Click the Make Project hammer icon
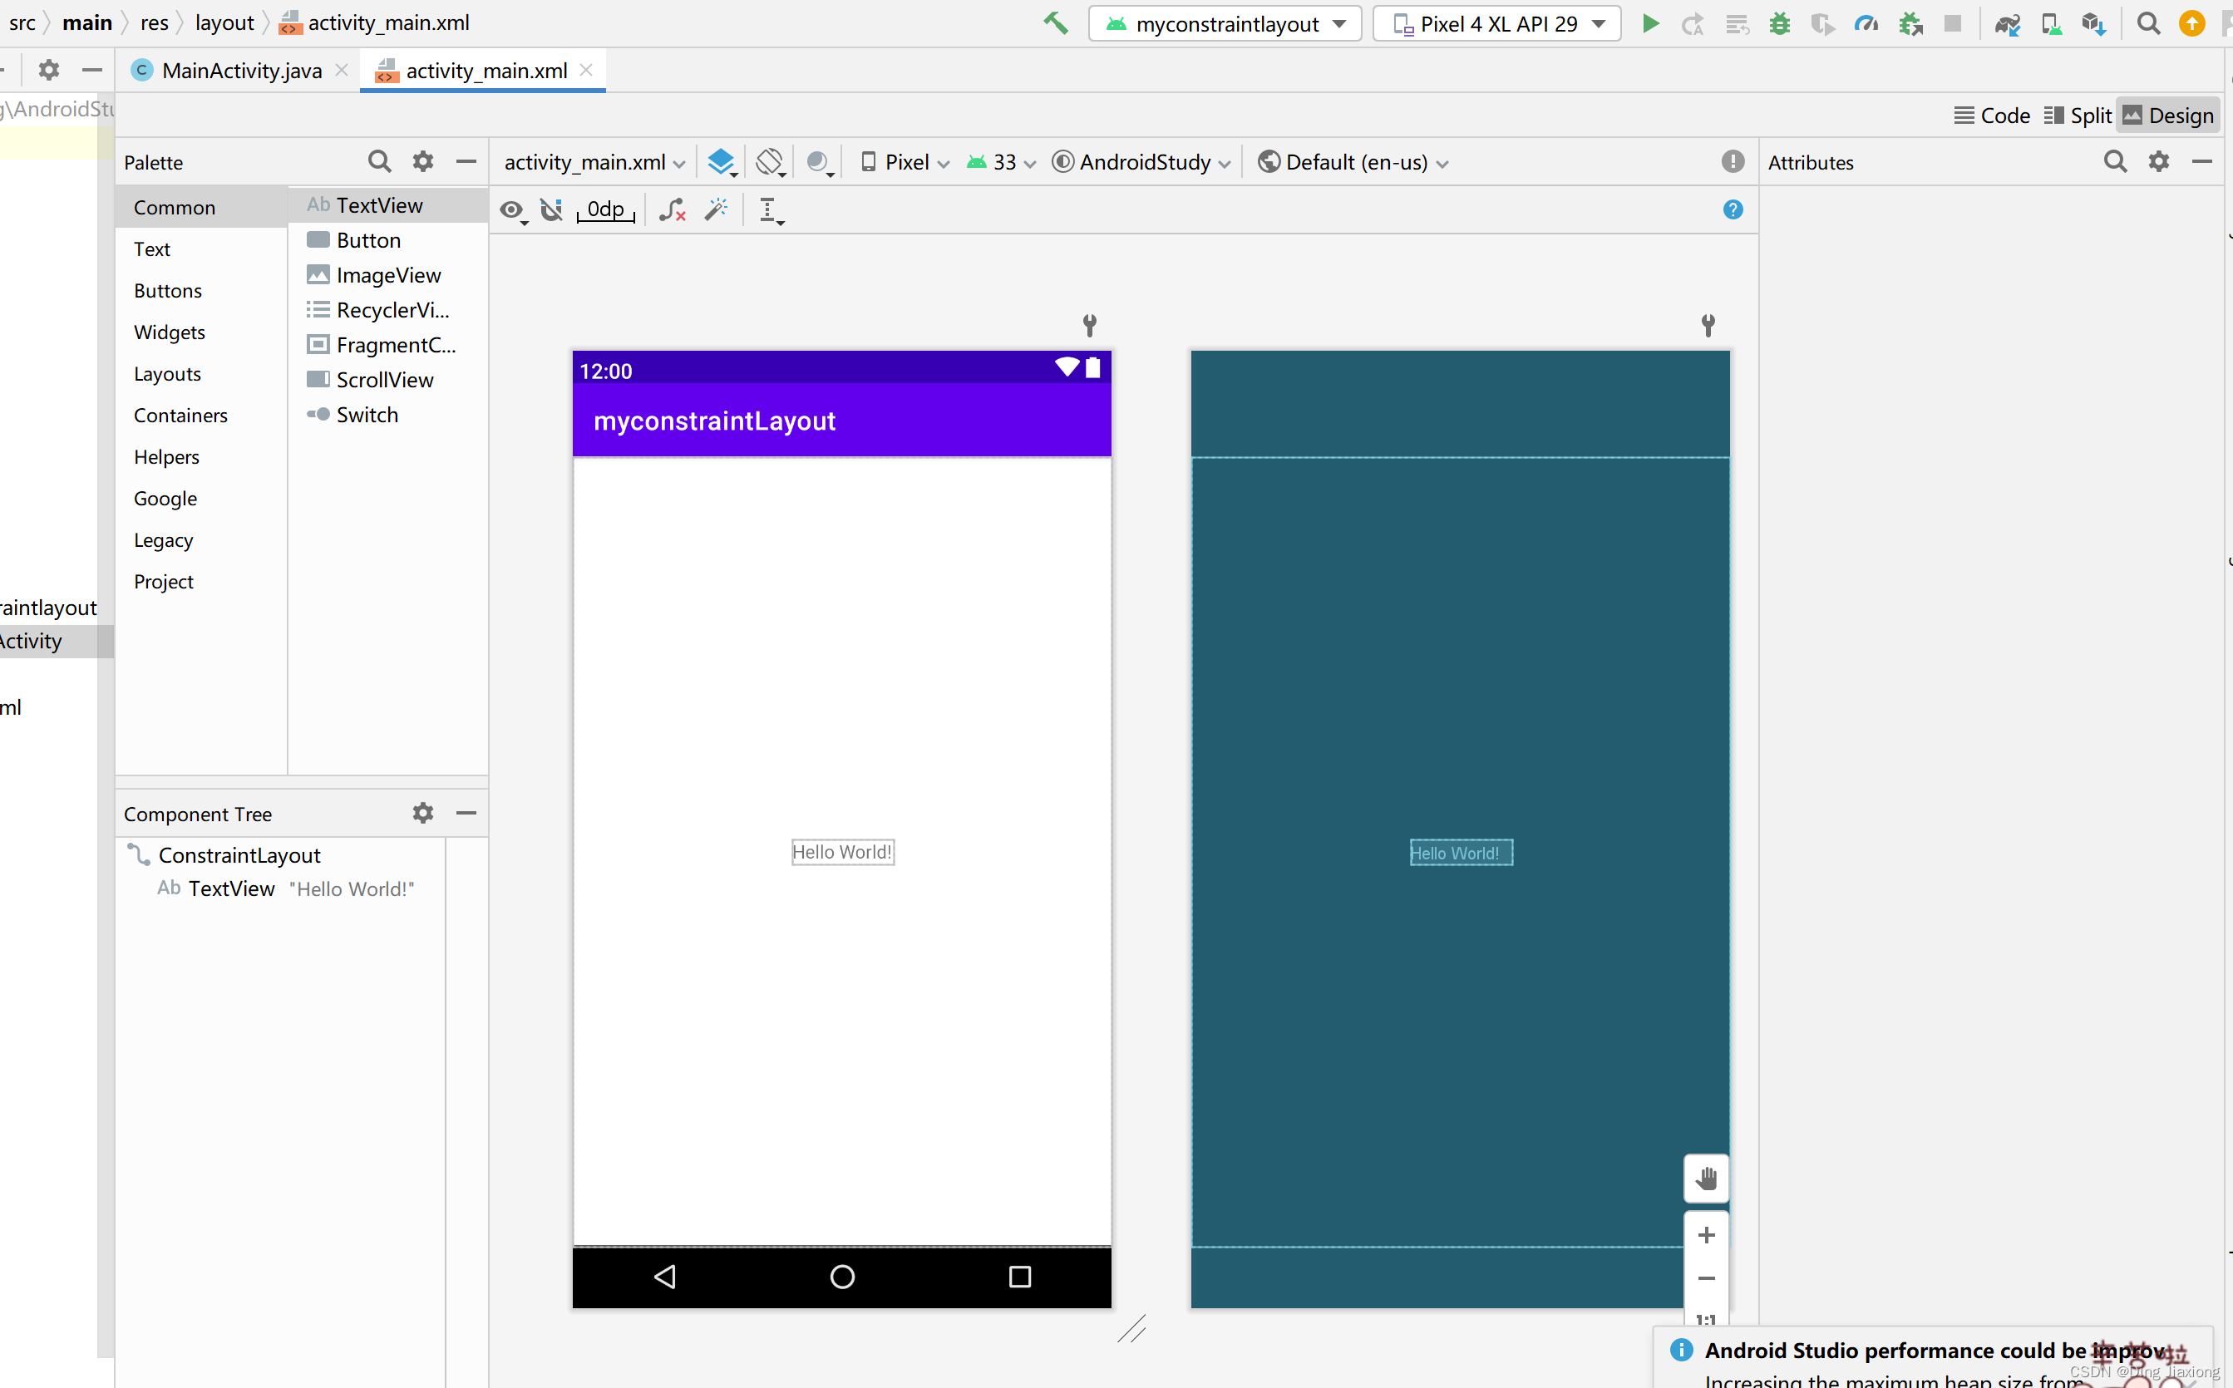Screen dimensions: 2233x1388 tap(1056, 23)
